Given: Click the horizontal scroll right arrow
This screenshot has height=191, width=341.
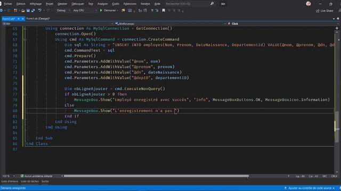Looking at the screenshot, I should point(289,176).
